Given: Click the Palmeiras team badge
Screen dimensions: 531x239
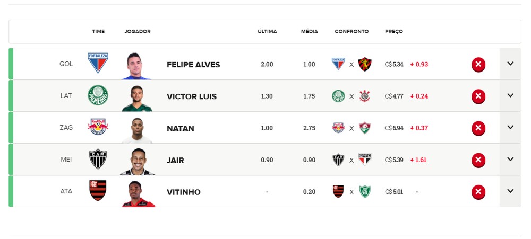Looking at the screenshot, I should coord(98,95).
